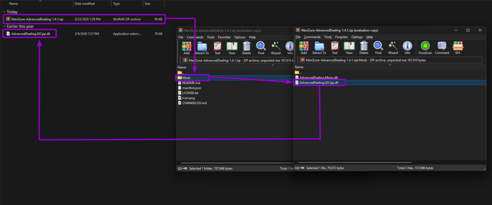Open the Help menu in the front WinRAR window

(x=369, y=37)
